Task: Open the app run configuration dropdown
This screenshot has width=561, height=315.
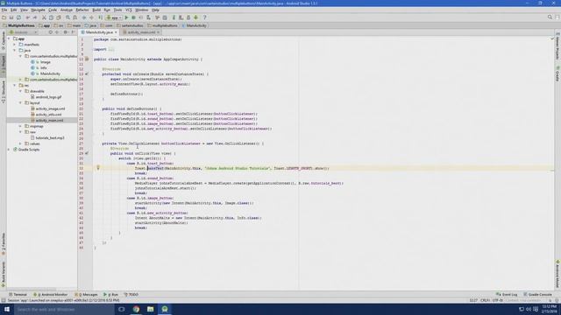Action: coord(114,17)
